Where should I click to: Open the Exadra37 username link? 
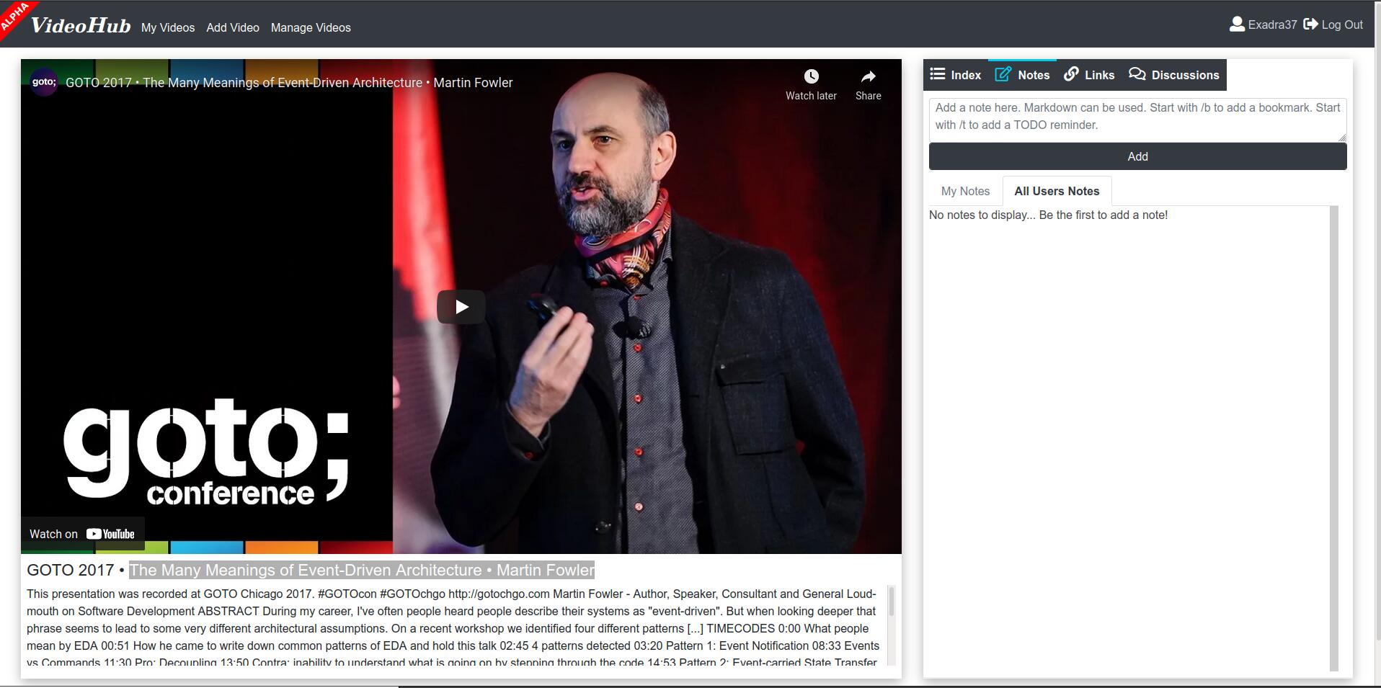(1272, 24)
